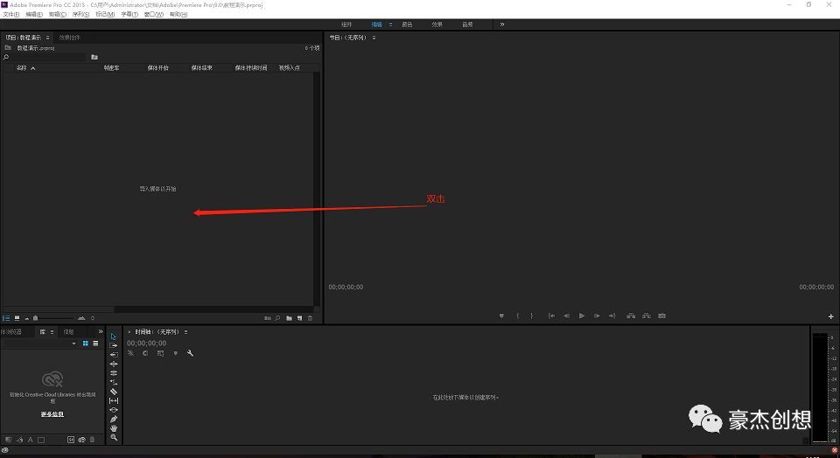Image resolution: width=840 pixels, height=458 pixels.
Task: Open the 帮助(H) menu
Action: coord(178,15)
